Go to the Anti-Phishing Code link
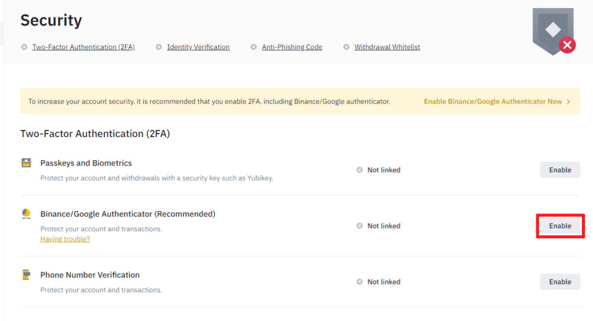 pos(292,47)
